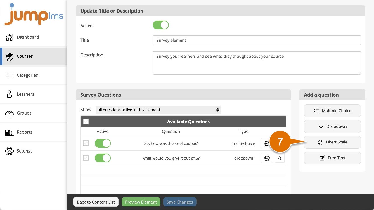Click the 'multi-choice' type cell
The width and height of the screenshot is (374, 210).
tap(244, 143)
